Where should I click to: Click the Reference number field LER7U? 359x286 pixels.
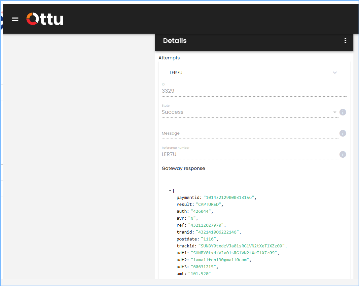coord(250,154)
